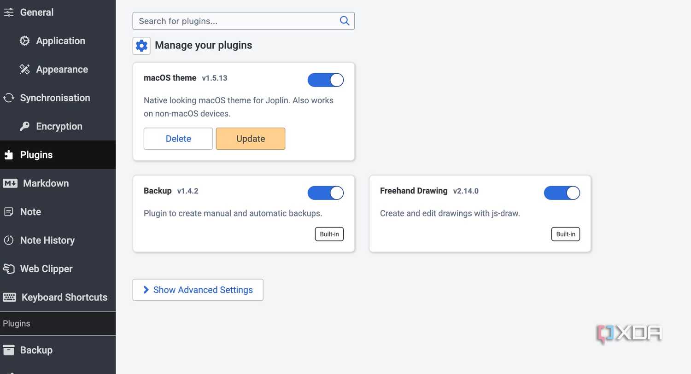Click the Markdown icon in sidebar

pos(10,183)
